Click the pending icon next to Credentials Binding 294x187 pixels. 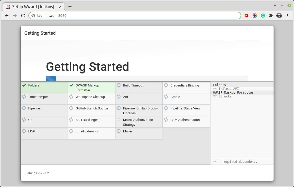tap(166, 85)
